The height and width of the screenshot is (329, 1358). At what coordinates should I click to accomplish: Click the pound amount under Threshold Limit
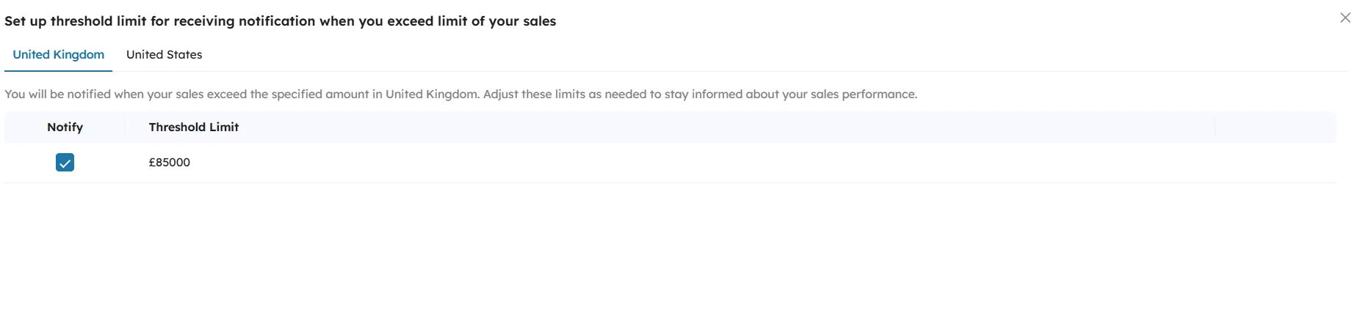coord(170,163)
